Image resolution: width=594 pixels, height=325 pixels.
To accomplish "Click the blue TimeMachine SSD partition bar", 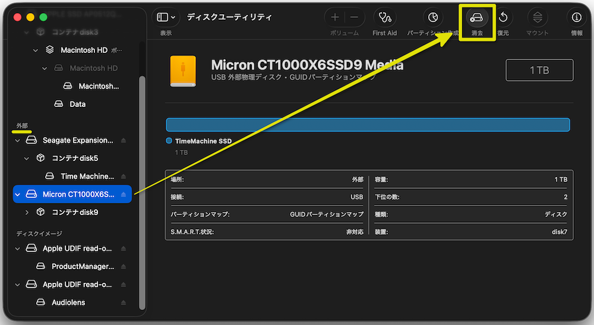I will coord(368,125).
